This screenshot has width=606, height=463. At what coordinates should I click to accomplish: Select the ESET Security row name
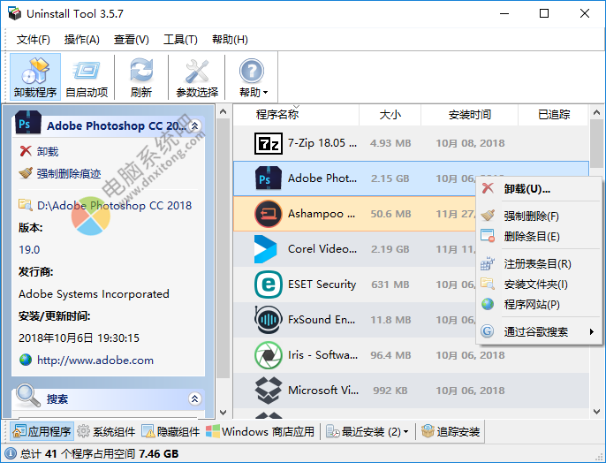coord(322,285)
